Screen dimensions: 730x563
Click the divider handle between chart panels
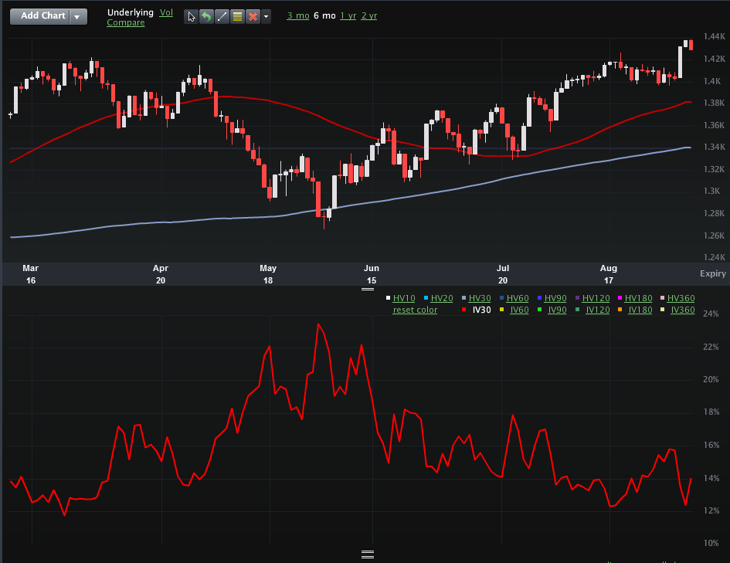(368, 289)
